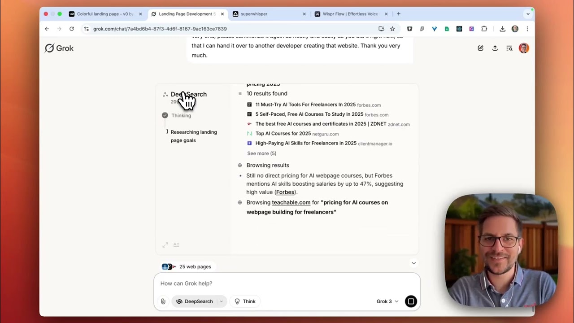Reload the Grok page
Image resolution: width=574 pixels, height=323 pixels.
71,29
